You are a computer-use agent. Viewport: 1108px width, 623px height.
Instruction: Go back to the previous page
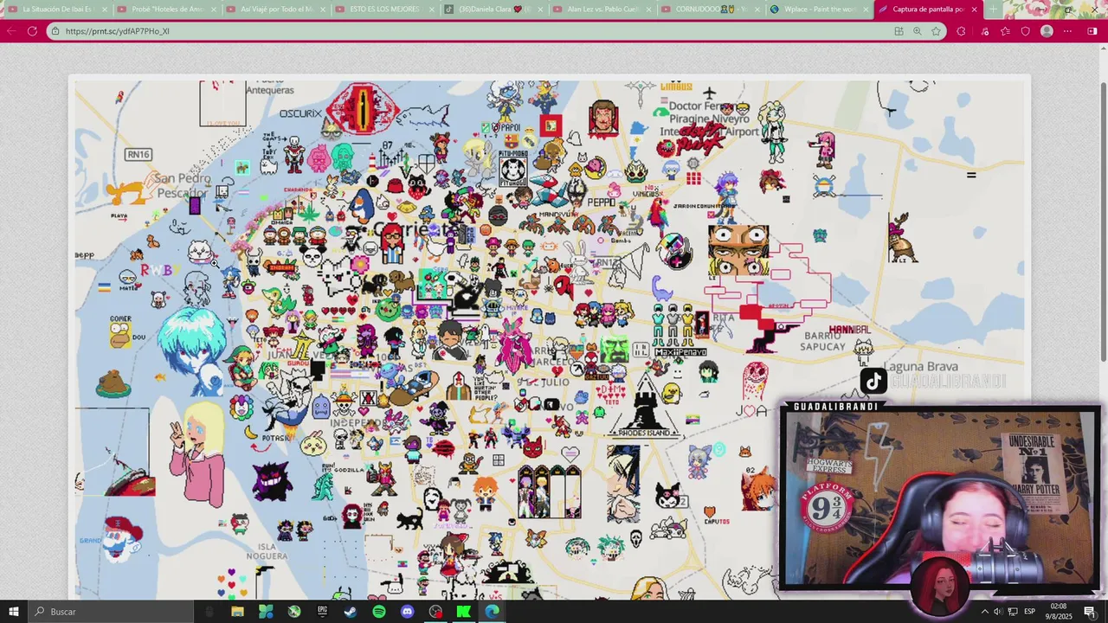[x=12, y=31]
